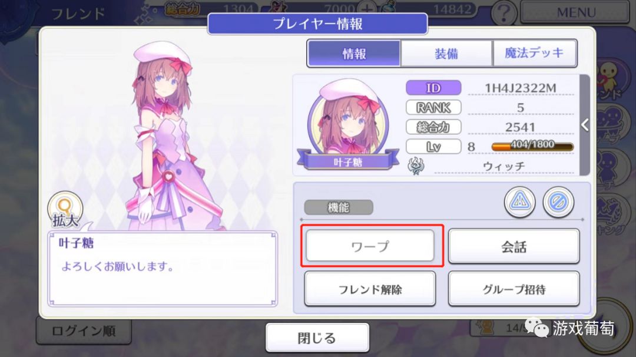Click the ワープ button

pos(370,246)
